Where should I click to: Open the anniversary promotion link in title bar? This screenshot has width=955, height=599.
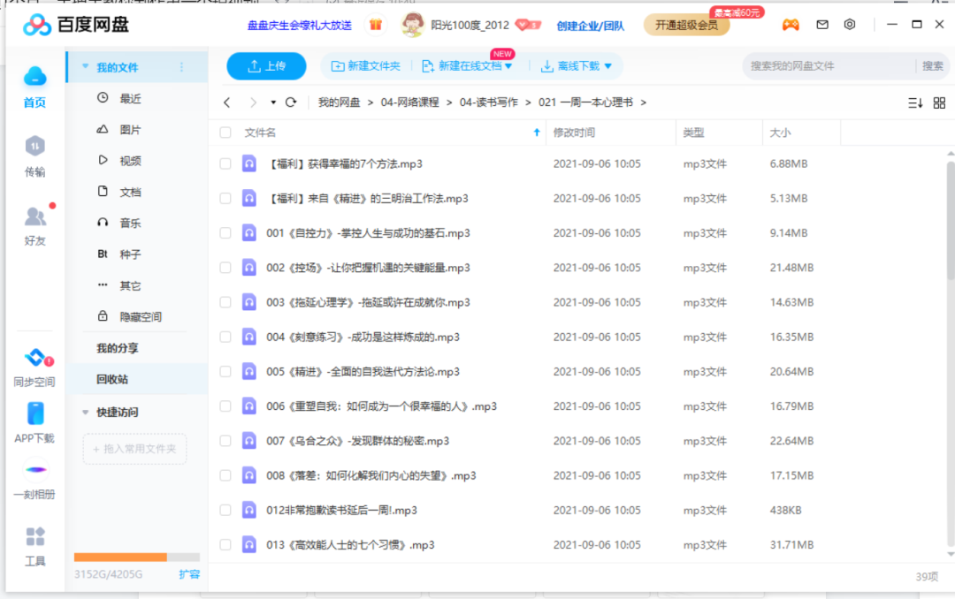(x=299, y=26)
